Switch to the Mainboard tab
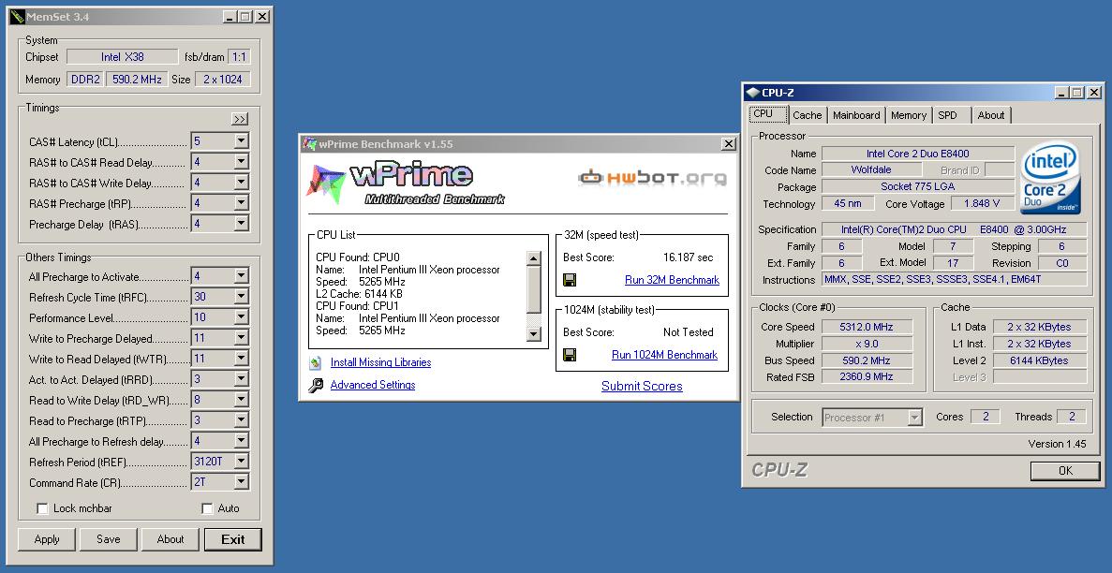Screen dimensions: 1112x573 pos(856,115)
